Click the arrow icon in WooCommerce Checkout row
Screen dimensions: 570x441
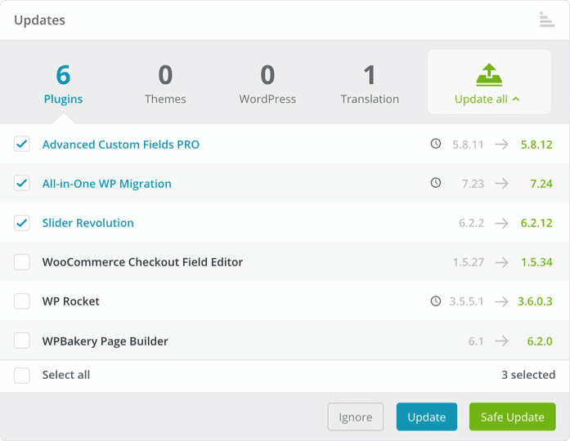point(501,262)
